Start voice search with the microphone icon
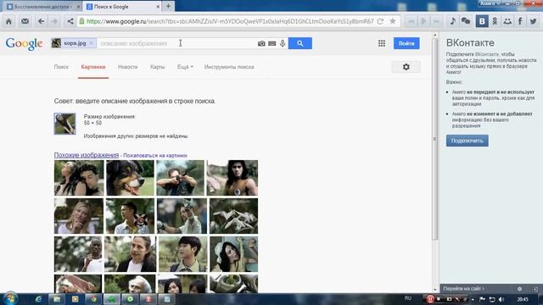 tap(283, 43)
